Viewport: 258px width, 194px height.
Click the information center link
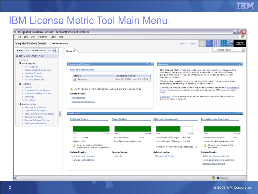pyautogui.click(x=233, y=88)
